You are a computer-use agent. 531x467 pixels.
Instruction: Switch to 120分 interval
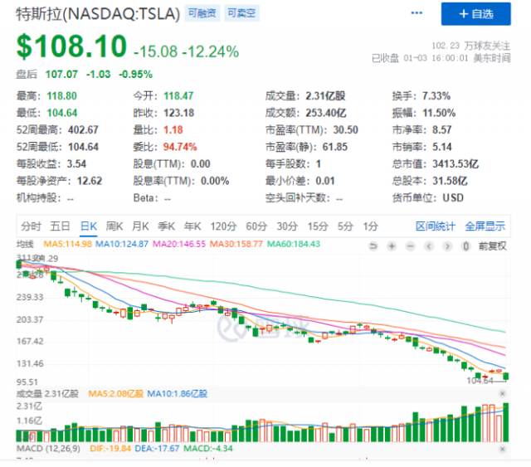click(x=223, y=226)
